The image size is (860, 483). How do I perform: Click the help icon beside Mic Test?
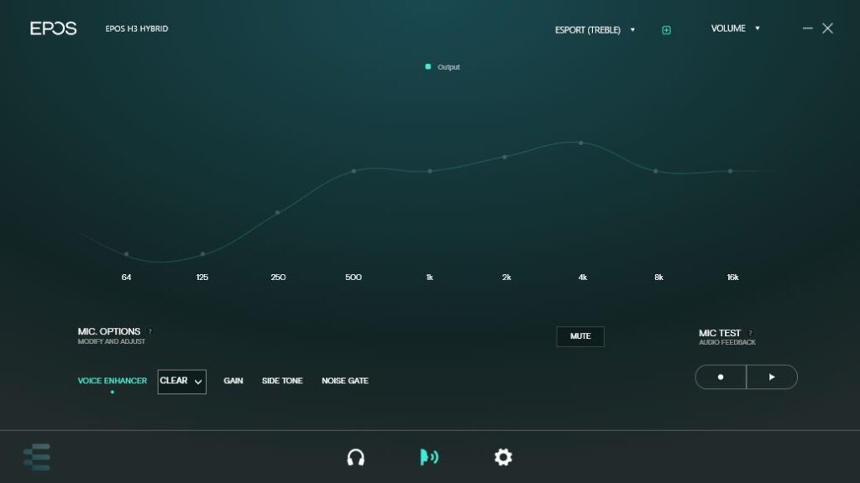pos(750,333)
